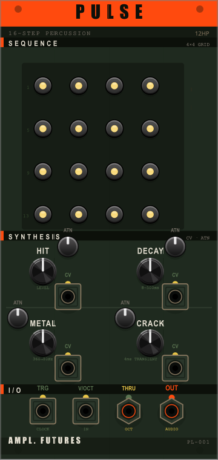Toggle step 3 button in first row
The image size is (218, 460).
pos(114,86)
